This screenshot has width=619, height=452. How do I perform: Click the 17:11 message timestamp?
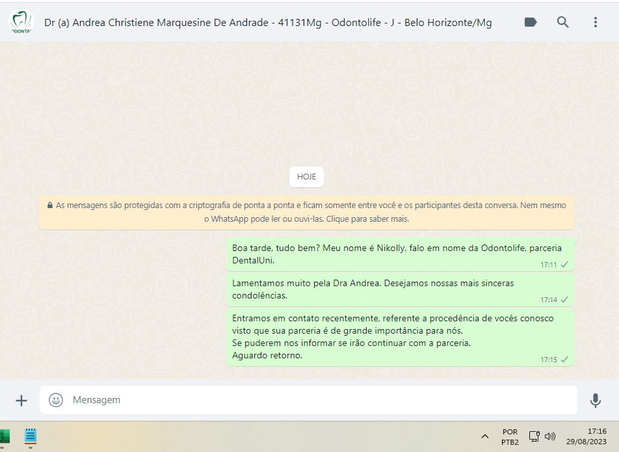click(548, 265)
